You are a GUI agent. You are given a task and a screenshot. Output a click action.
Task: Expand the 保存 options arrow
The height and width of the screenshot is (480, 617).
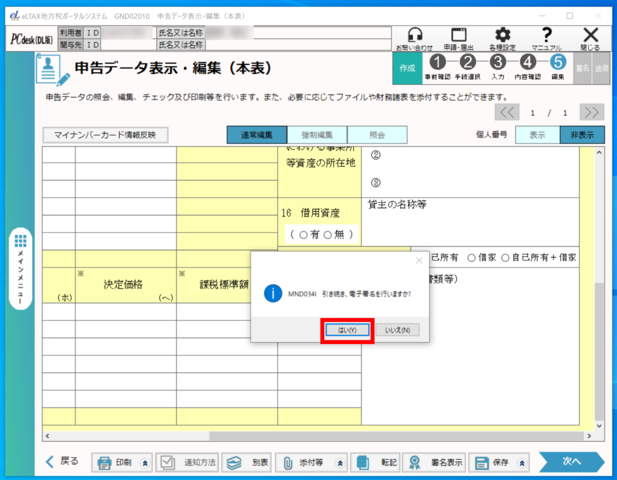(x=522, y=463)
